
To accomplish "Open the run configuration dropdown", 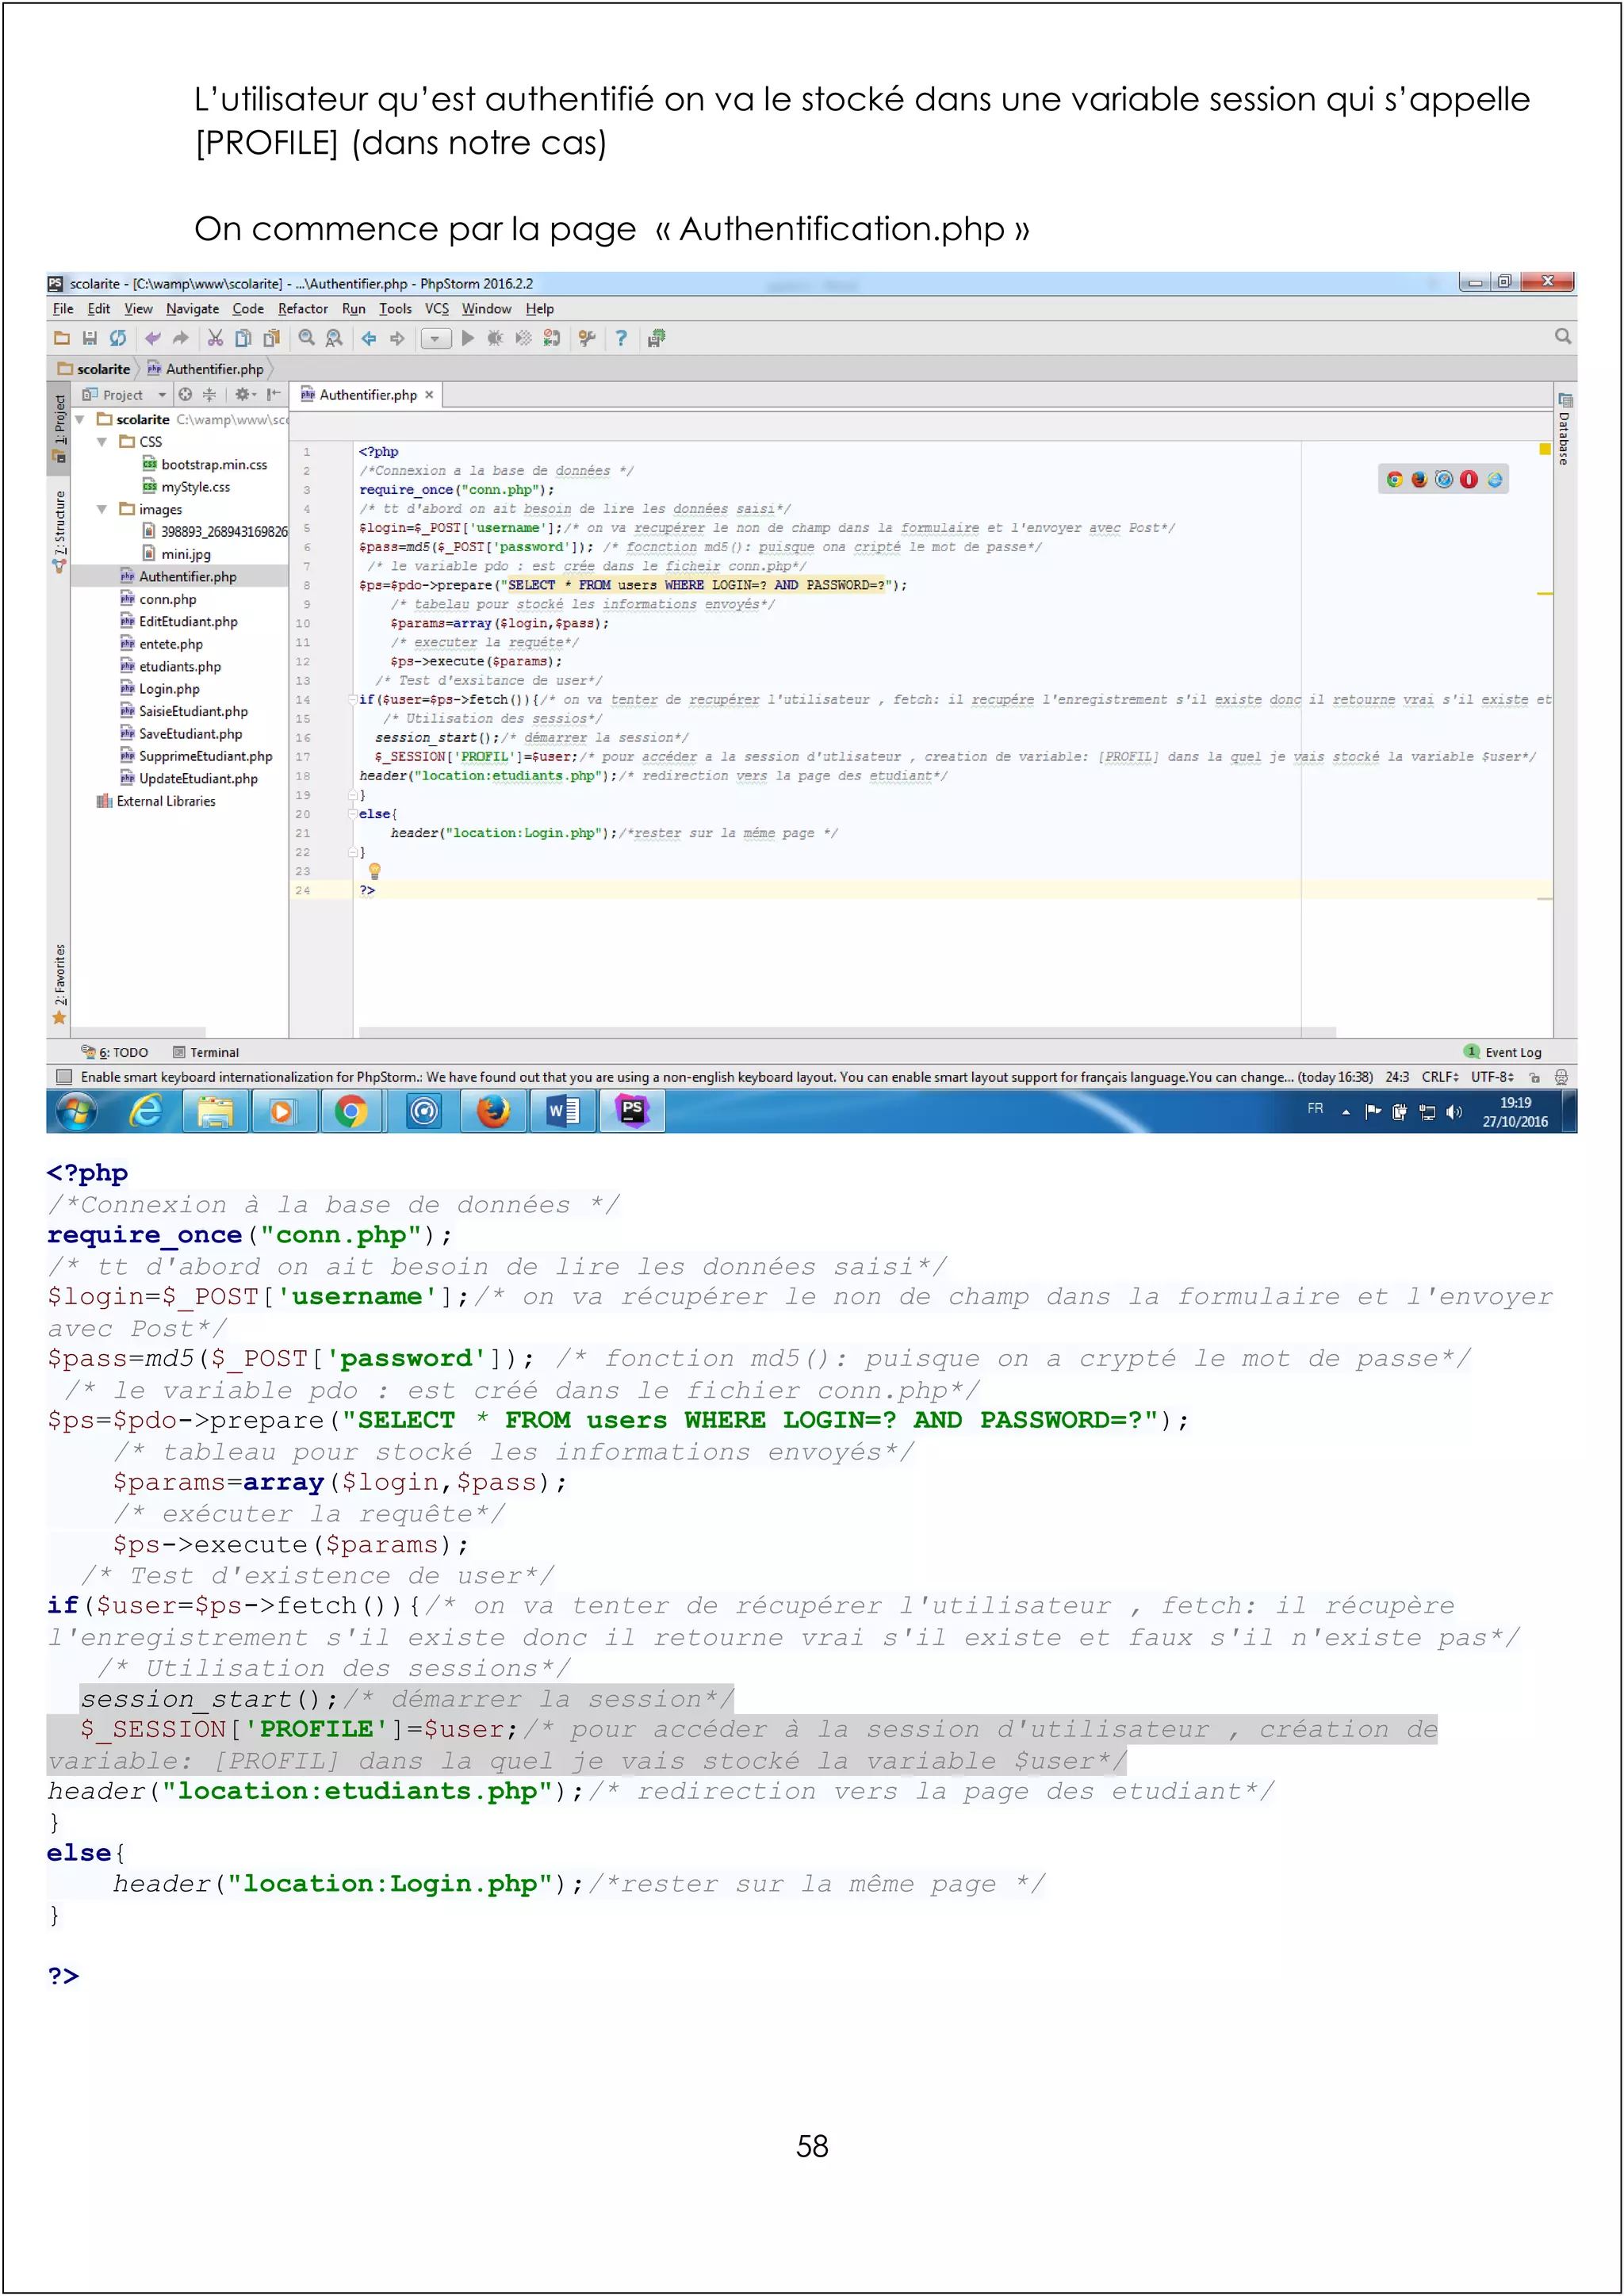I will [435, 339].
